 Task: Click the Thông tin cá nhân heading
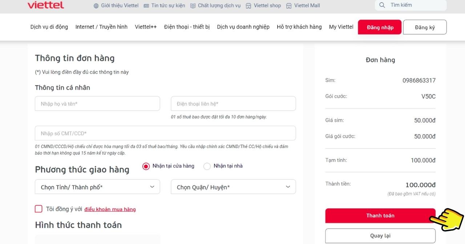62,88
